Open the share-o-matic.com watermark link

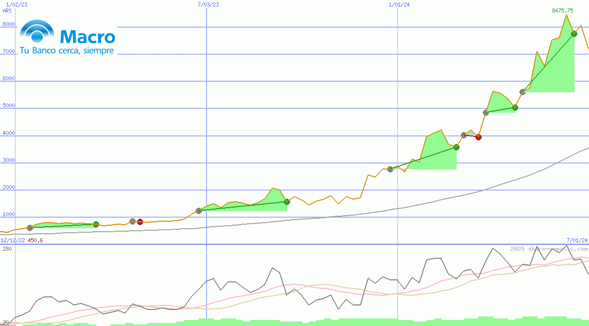[x=548, y=248]
